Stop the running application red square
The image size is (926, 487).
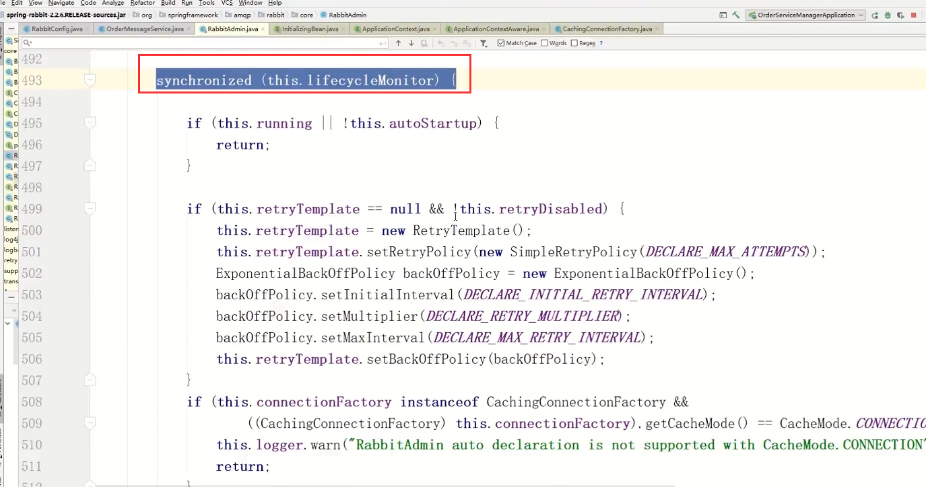(914, 15)
